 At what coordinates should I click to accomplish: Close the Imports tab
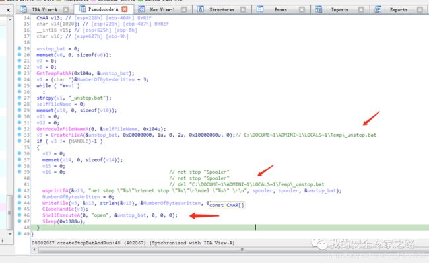click(x=361, y=10)
